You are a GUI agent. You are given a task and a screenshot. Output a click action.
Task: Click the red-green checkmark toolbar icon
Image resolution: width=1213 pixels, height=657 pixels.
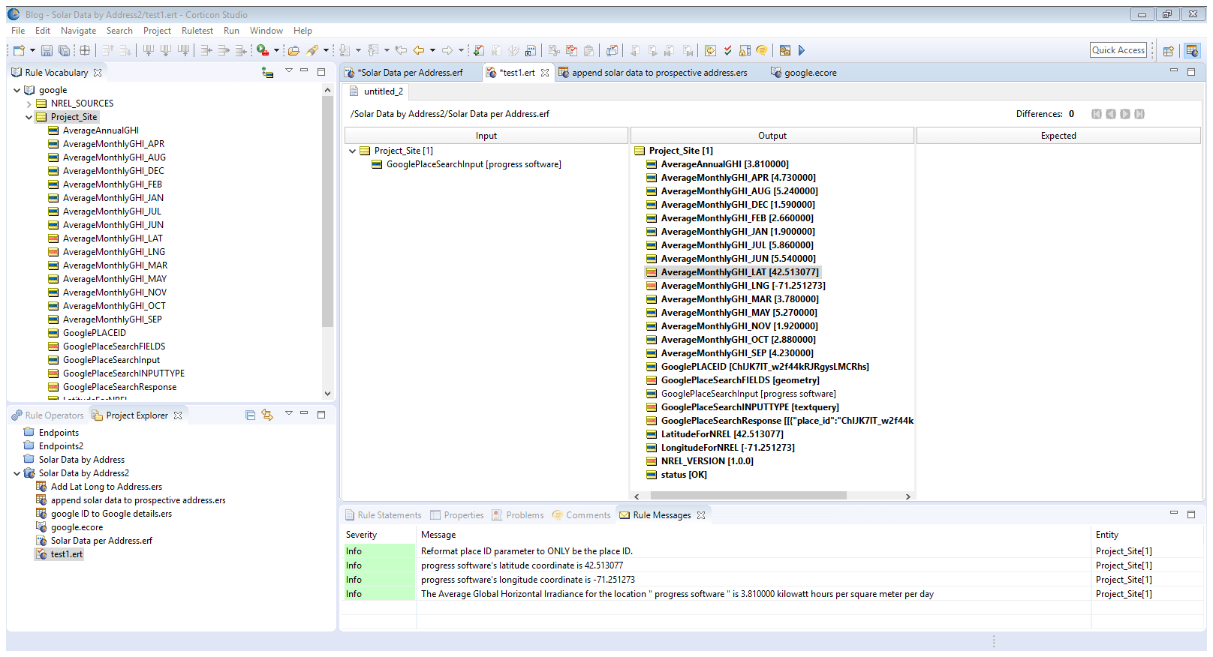point(727,50)
